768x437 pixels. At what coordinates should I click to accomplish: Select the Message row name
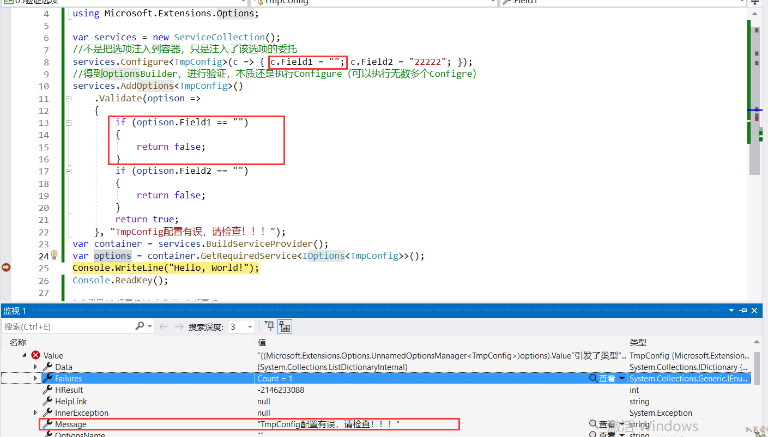click(x=71, y=424)
